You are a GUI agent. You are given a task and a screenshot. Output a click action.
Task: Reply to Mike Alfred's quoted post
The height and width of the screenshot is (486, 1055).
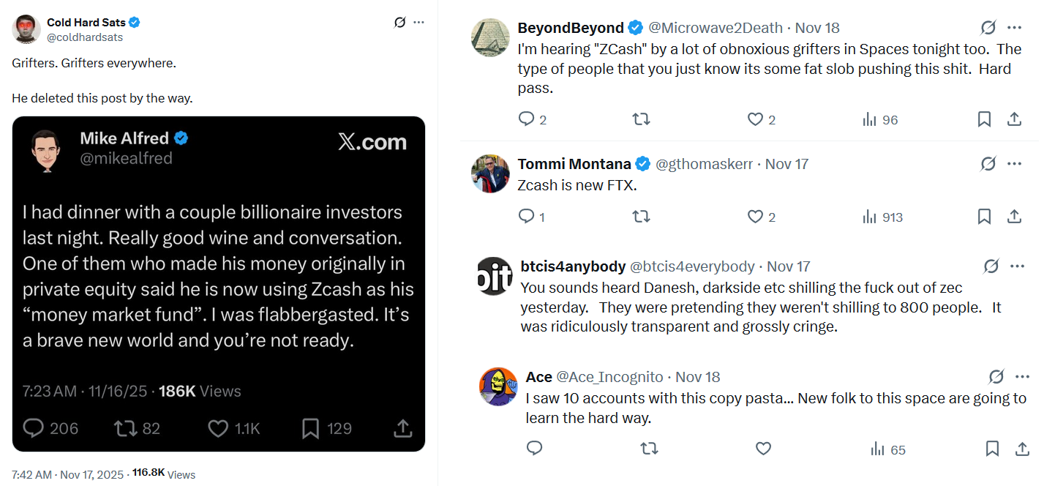point(34,428)
